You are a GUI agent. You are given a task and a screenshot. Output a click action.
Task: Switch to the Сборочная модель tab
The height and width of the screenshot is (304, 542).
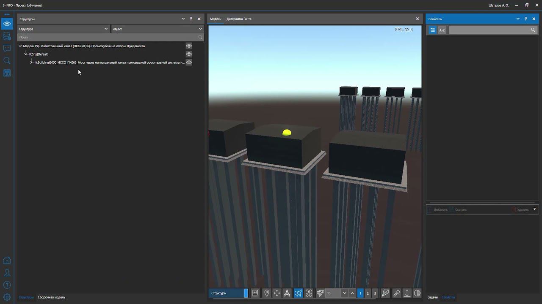coord(51,297)
